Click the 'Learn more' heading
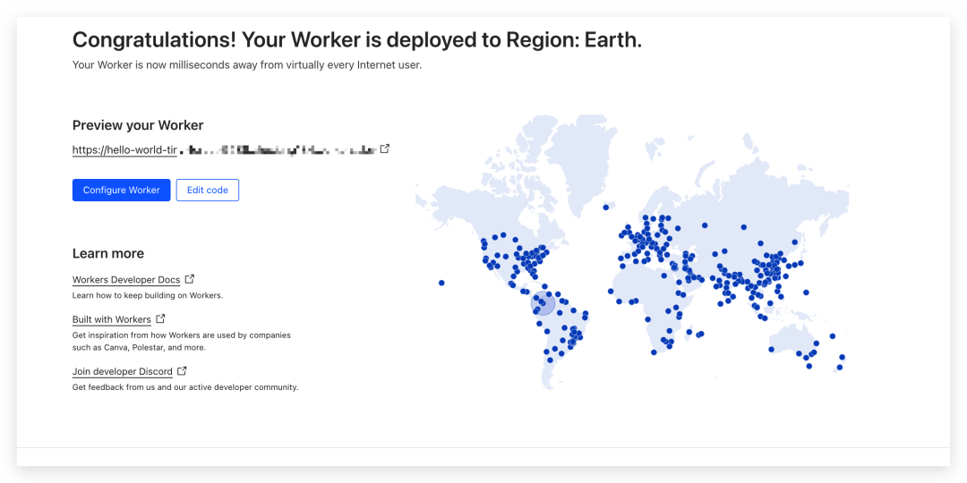967x483 pixels. pos(108,253)
